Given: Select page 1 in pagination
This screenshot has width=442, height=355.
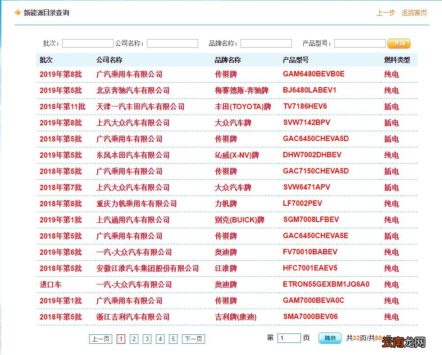Looking at the screenshot, I should pyautogui.click(x=121, y=339).
